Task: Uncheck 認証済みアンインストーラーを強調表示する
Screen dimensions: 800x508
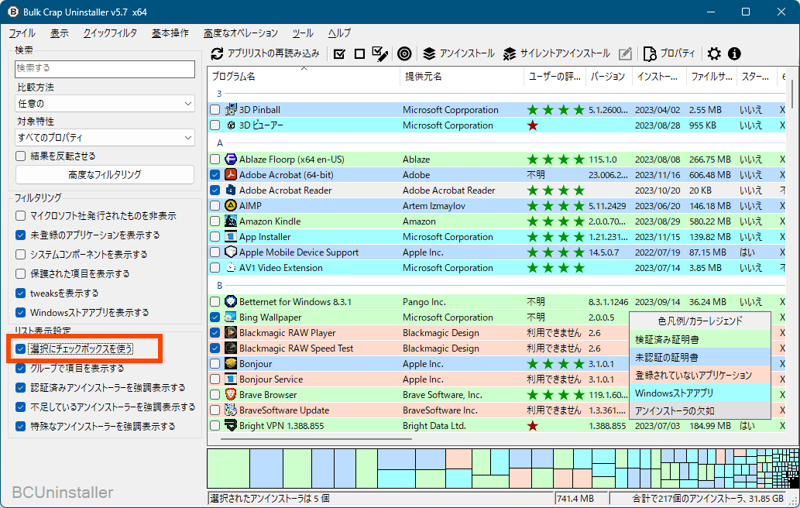Action: pos(20,388)
